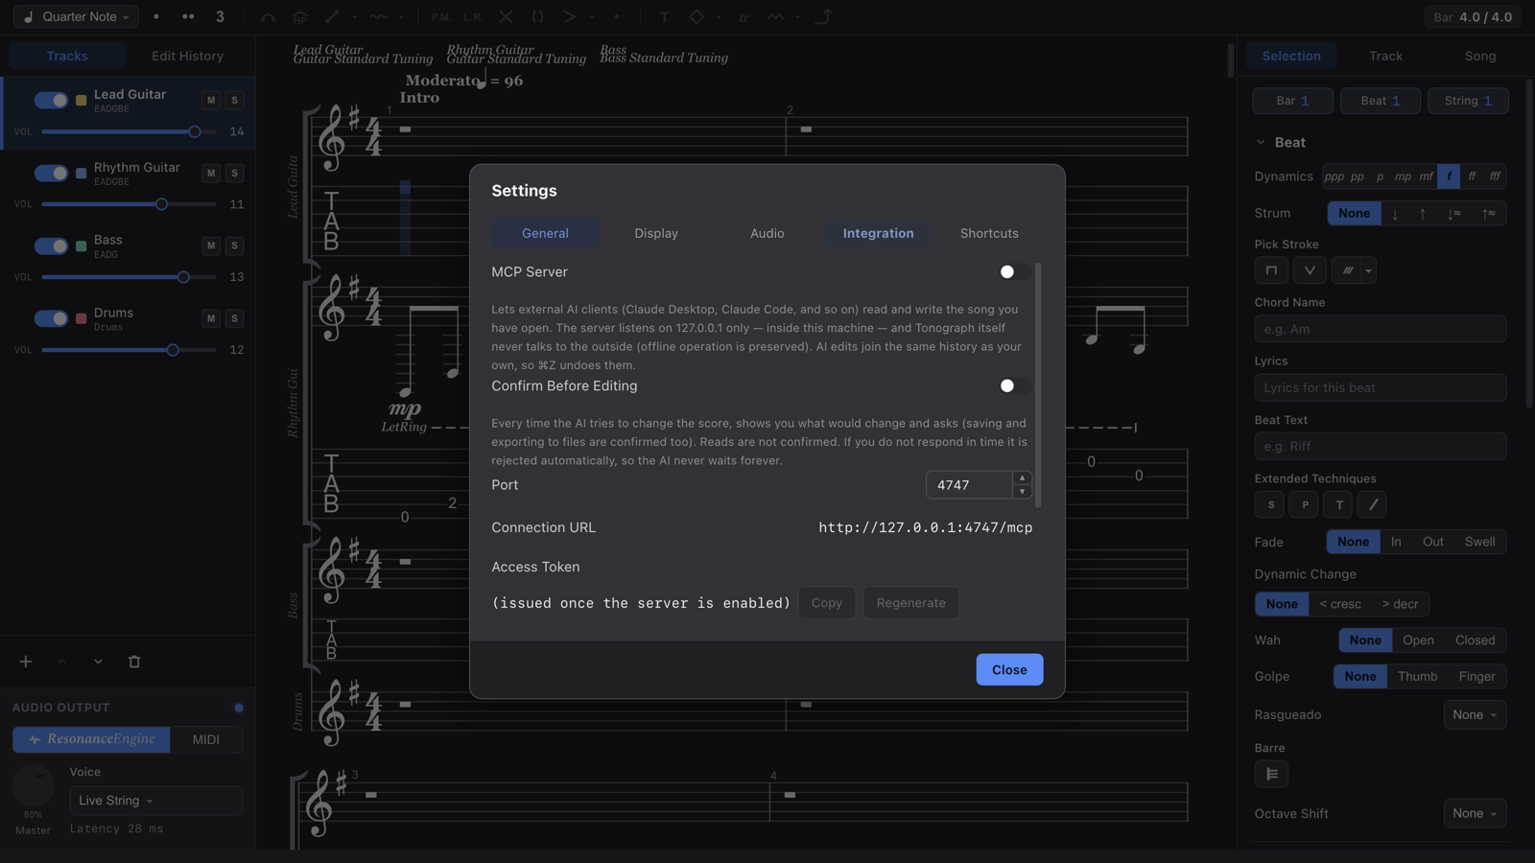The width and height of the screenshot is (1535, 863).
Task: Click the Chord Name input field
Action: 1380,329
